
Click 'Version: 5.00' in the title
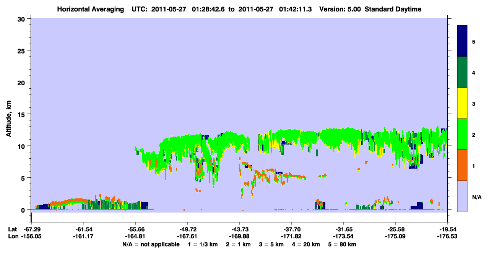pyautogui.click(x=341, y=9)
